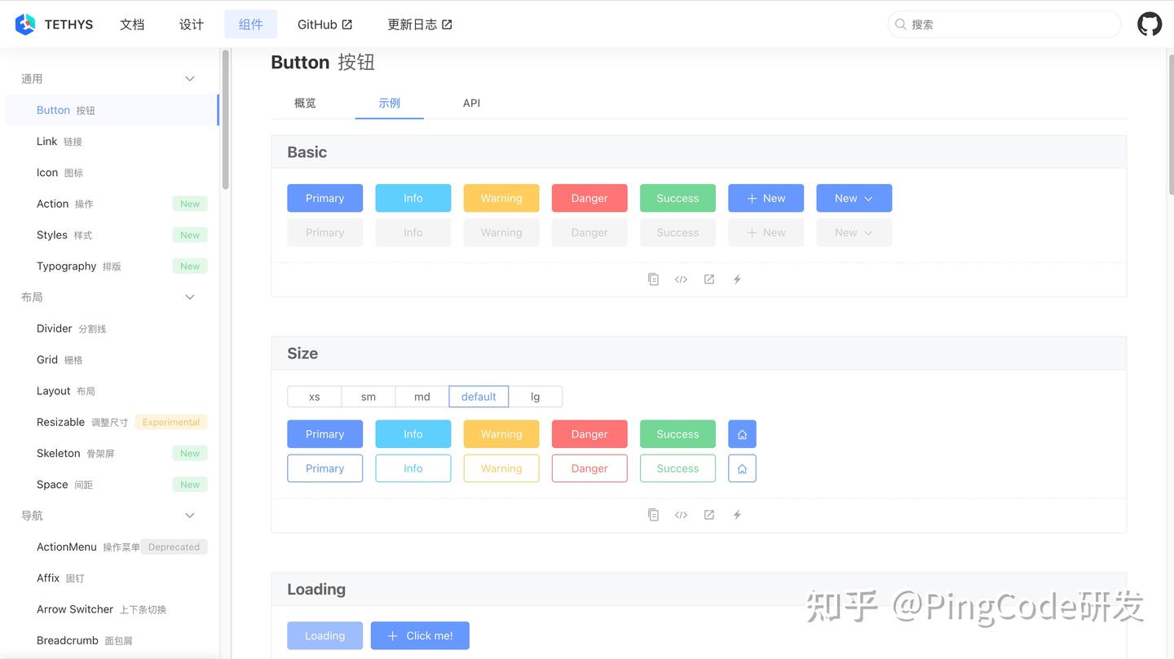The width and height of the screenshot is (1174, 659).
Task: Open Typography 排版 in sidebar
Action: [113, 266]
